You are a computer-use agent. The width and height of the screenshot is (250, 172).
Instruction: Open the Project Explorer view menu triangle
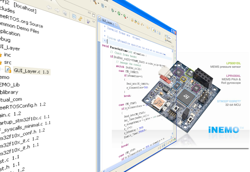(94, 22)
